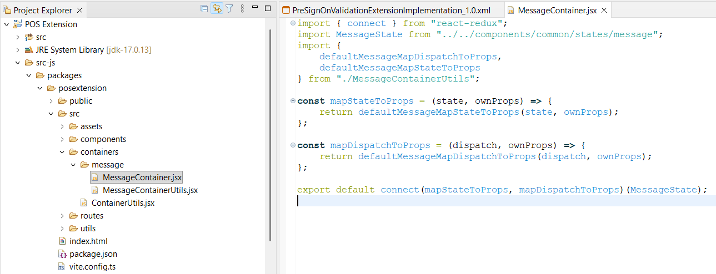Viewport: 716px width, 274px height.
Task: Click the src-js folder icon
Action: pyautogui.click(x=28, y=63)
